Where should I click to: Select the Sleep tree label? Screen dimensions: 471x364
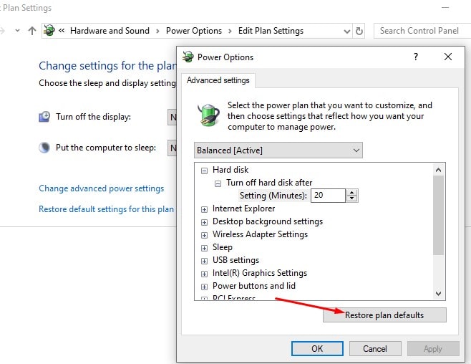coord(223,247)
